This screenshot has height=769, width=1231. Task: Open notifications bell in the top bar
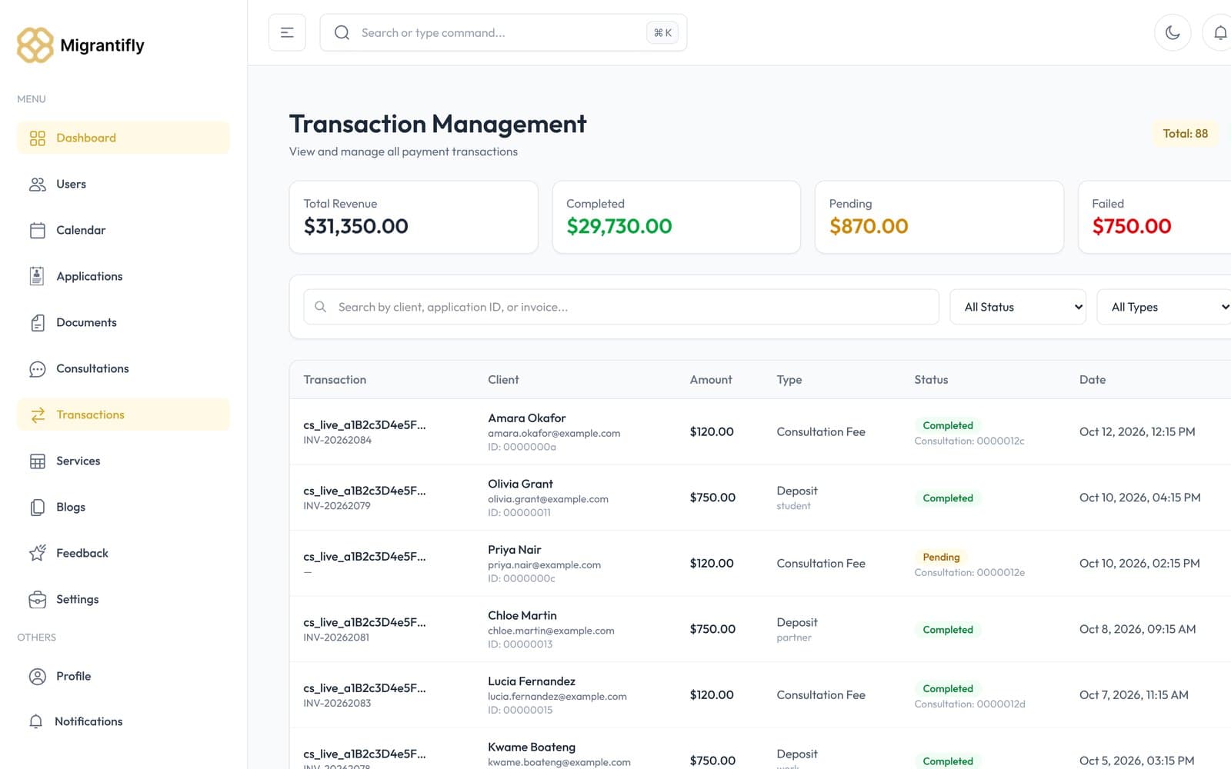[1219, 32]
